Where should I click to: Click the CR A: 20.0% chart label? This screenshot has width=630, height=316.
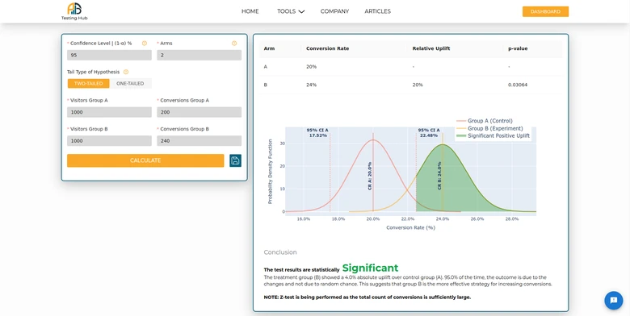[370, 176]
